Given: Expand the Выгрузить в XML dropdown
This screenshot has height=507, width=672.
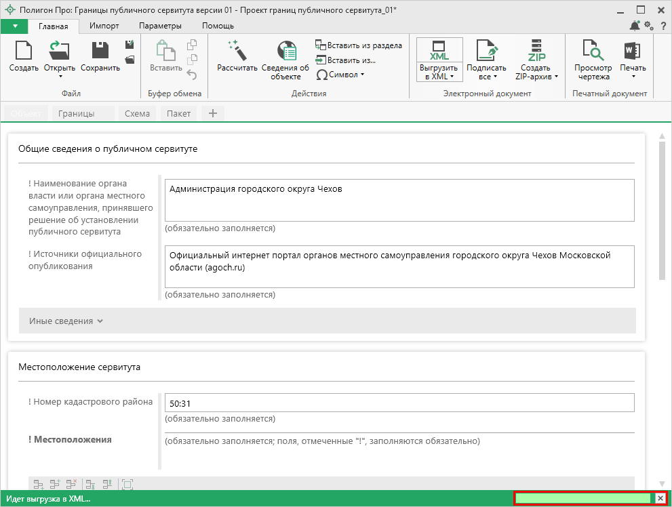Looking at the screenshot, I should 452,77.
